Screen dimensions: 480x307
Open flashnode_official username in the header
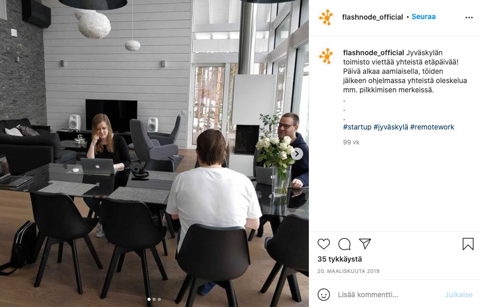pyautogui.click(x=373, y=17)
